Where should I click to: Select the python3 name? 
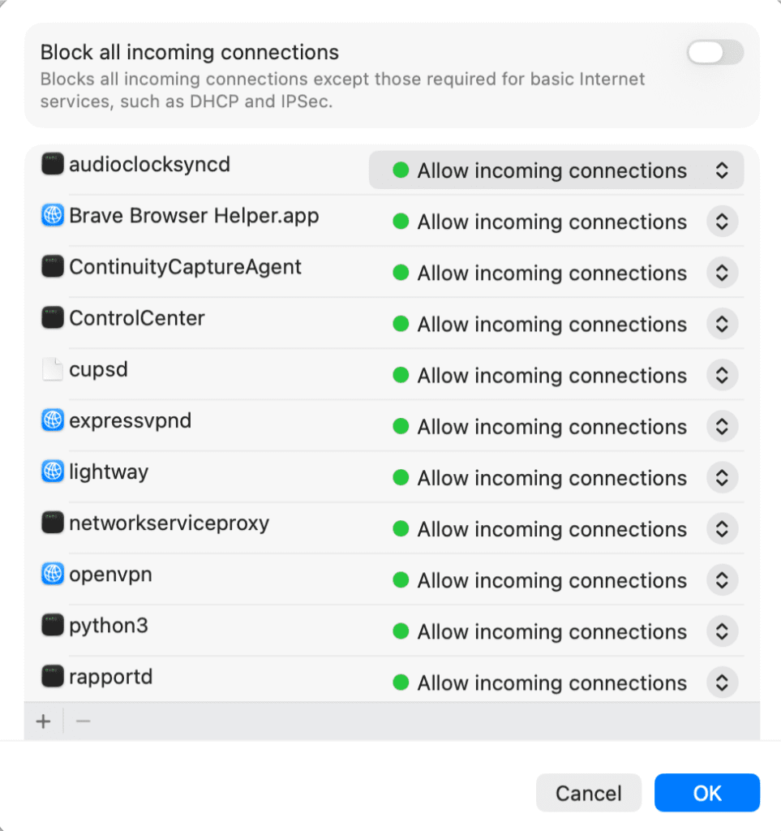click(109, 626)
